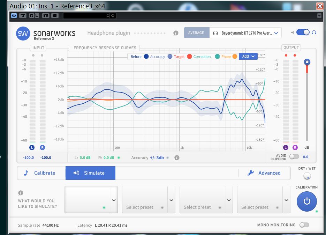Image resolution: width=326 pixels, height=235 pixels.
Task: Click the input L channel badge
Action: coord(32,148)
